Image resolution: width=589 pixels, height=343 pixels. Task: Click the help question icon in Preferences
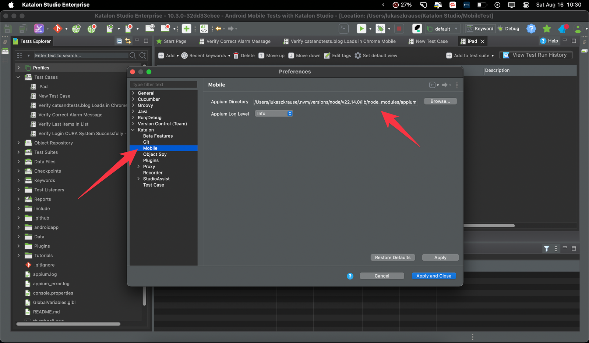(x=350, y=276)
